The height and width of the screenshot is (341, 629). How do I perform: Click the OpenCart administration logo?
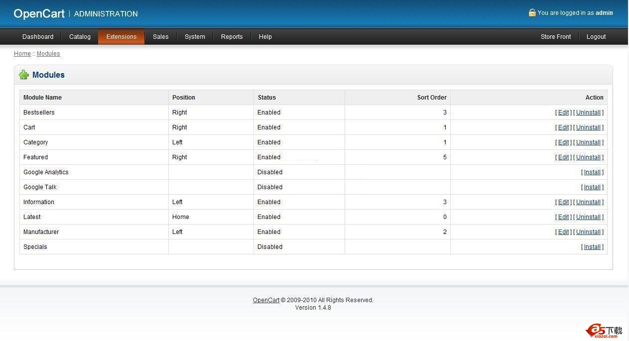(x=39, y=13)
